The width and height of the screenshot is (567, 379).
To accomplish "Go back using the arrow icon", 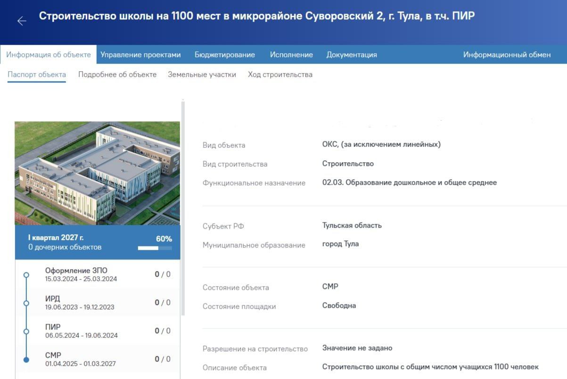I will coord(22,21).
